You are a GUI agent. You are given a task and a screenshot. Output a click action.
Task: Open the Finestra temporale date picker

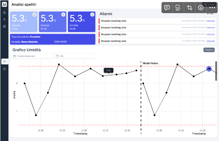point(33,56)
